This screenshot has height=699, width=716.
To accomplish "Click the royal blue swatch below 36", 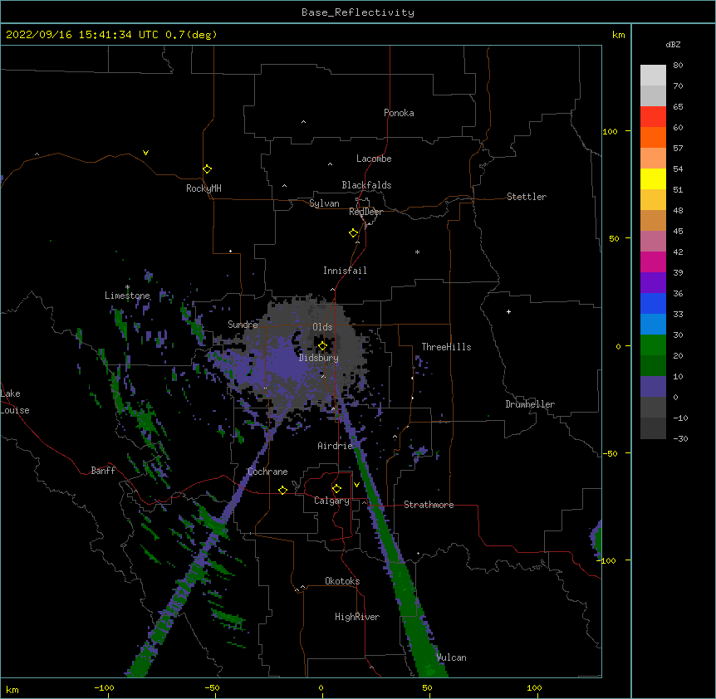I will (653, 304).
